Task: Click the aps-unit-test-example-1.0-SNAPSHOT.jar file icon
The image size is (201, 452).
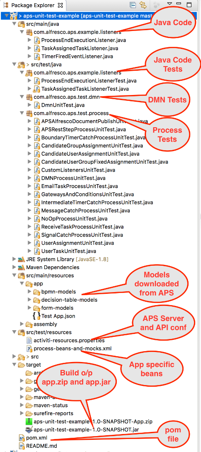Action: 29,429
